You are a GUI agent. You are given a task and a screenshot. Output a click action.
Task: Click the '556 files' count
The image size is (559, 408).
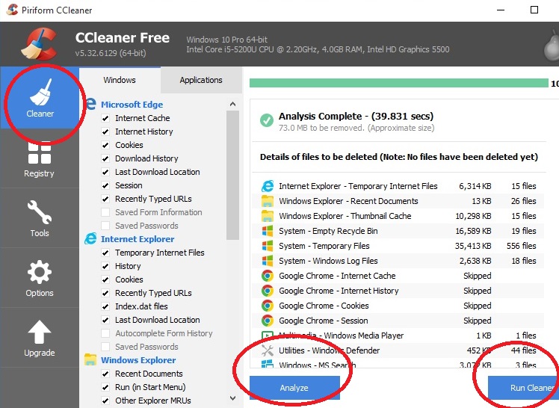click(521, 246)
